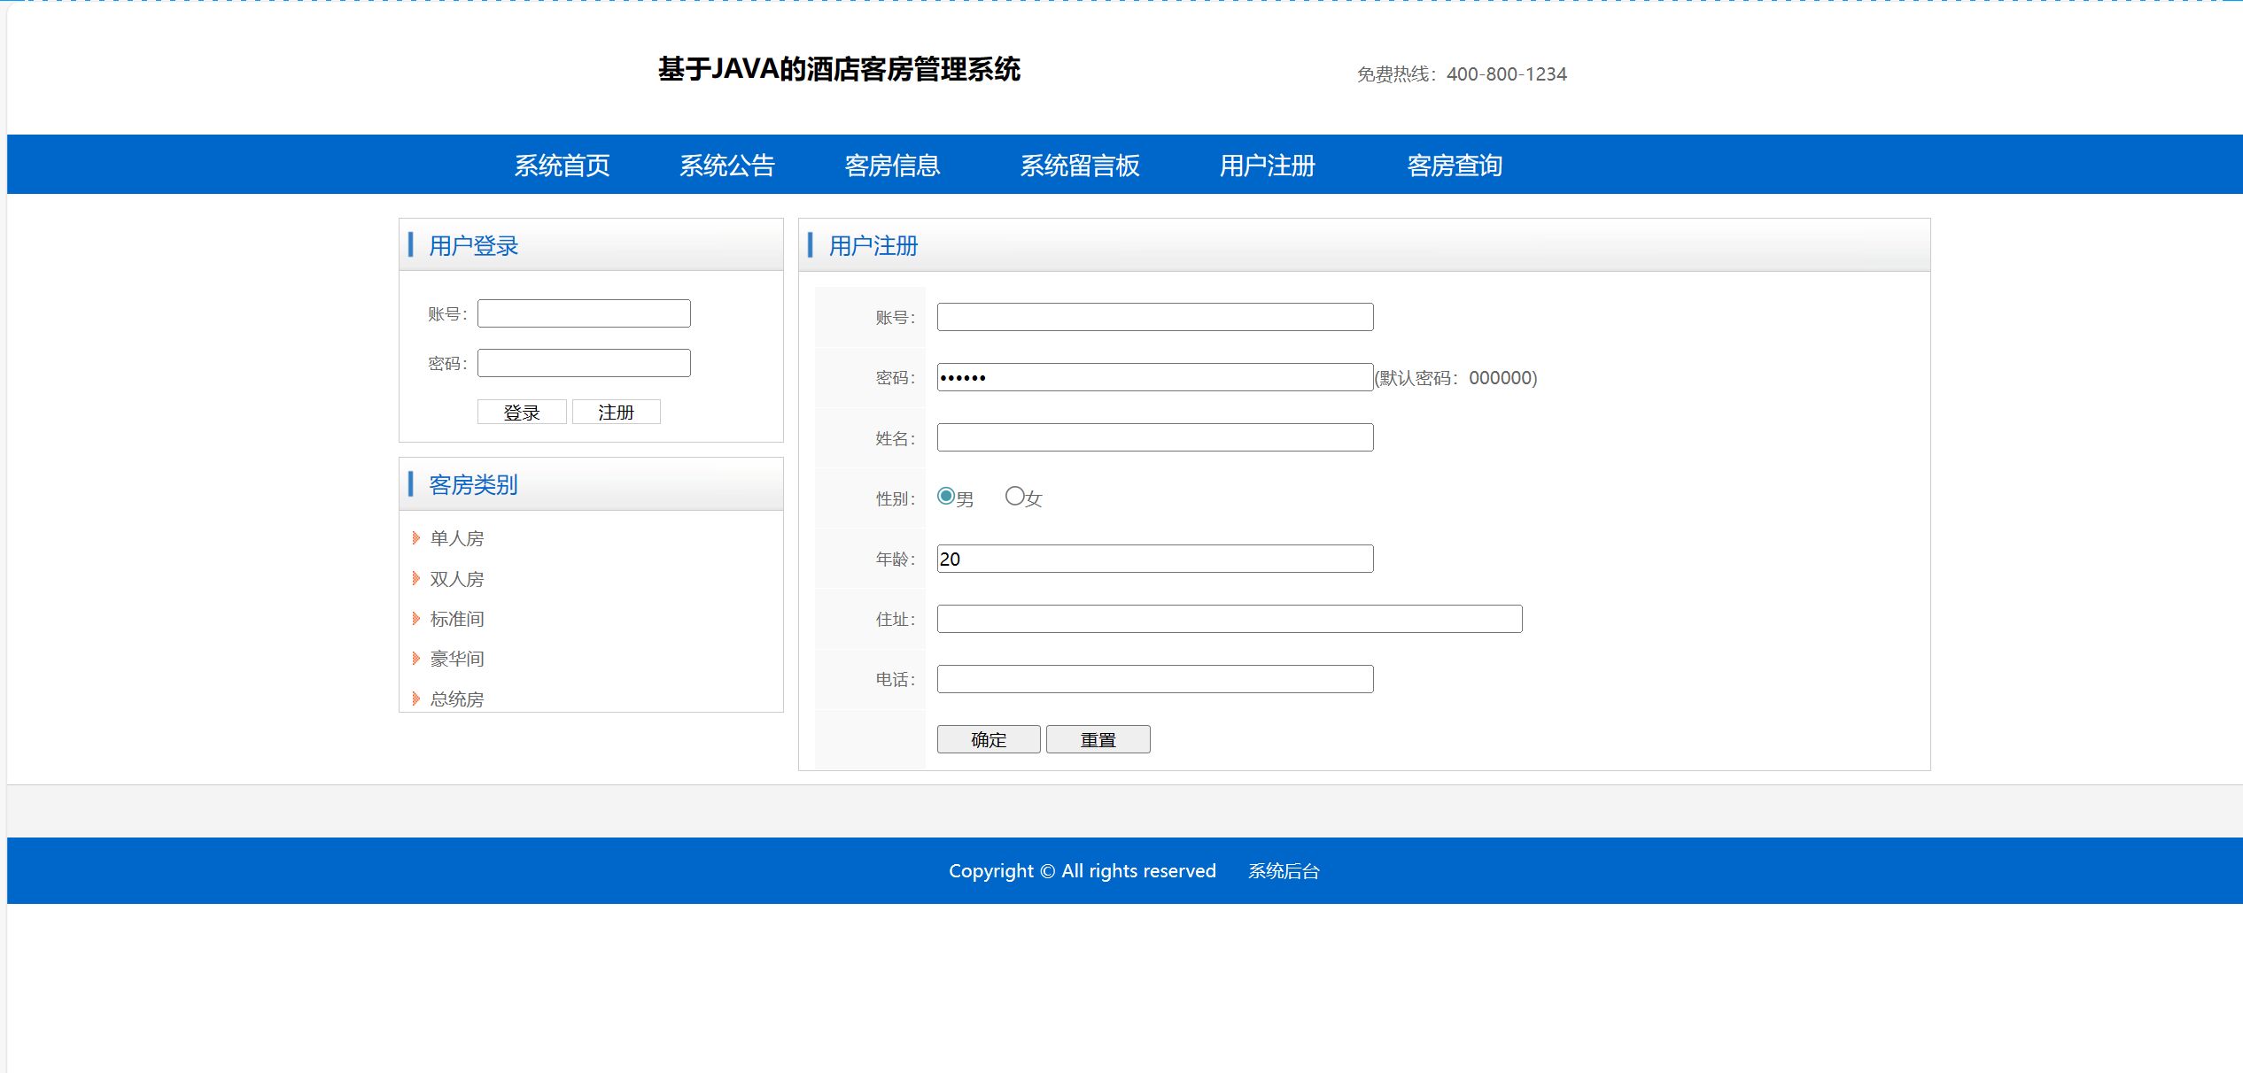2243x1073 pixels.
Task: Open the 总统房 room category
Action: pos(457,699)
